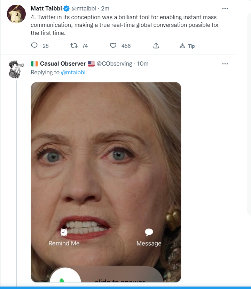251x289 pixels.
Task: Click the reply icon on Matt Taibbi's tweet
Action: (x=34, y=46)
